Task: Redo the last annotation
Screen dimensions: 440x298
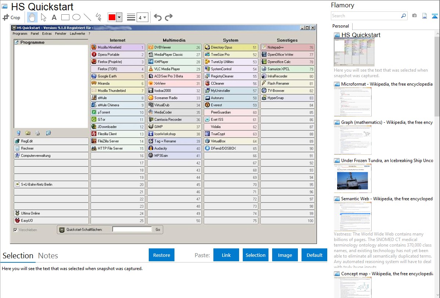Action: coord(169,17)
